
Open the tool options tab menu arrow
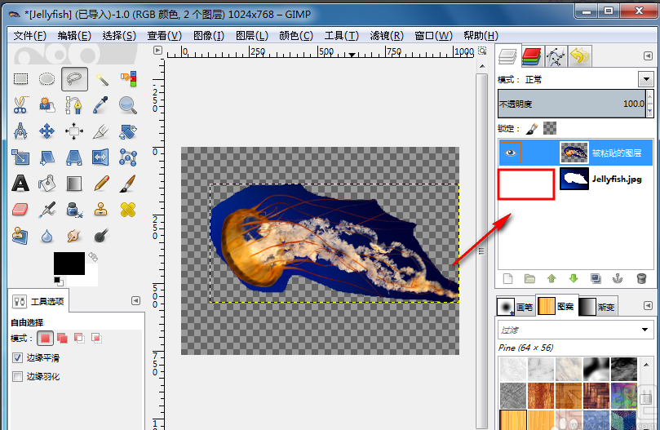(x=135, y=300)
